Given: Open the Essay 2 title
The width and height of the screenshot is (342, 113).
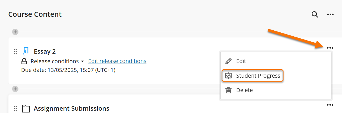Looking at the screenshot, I should pos(45,52).
